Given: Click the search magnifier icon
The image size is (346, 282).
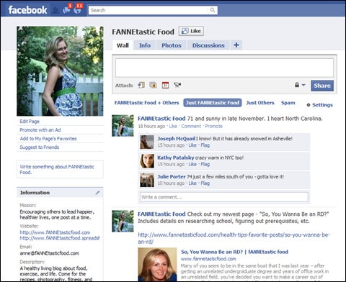Looking at the screenshot, I should [213, 10].
